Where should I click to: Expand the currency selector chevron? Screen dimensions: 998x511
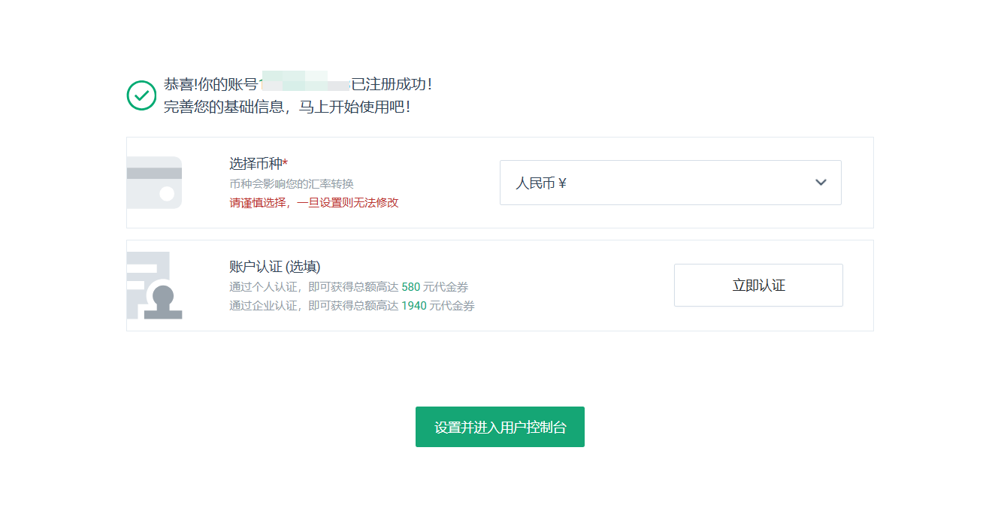tap(821, 183)
